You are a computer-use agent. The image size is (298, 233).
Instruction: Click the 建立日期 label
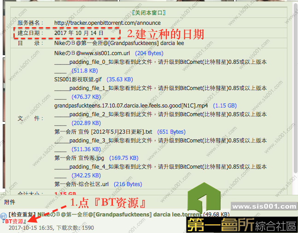(30, 33)
